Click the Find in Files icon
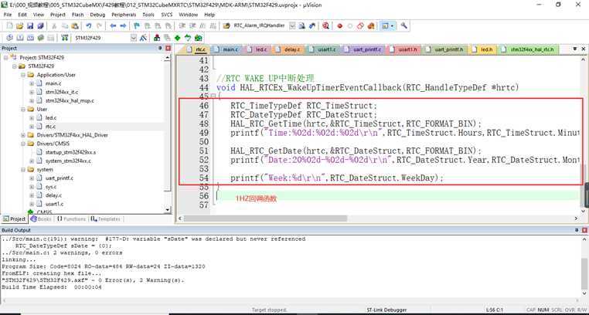 [x=226, y=26]
